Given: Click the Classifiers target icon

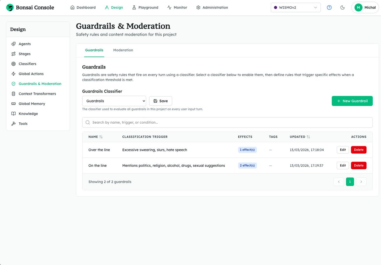Looking at the screenshot, I should pyautogui.click(x=14, y=64).
